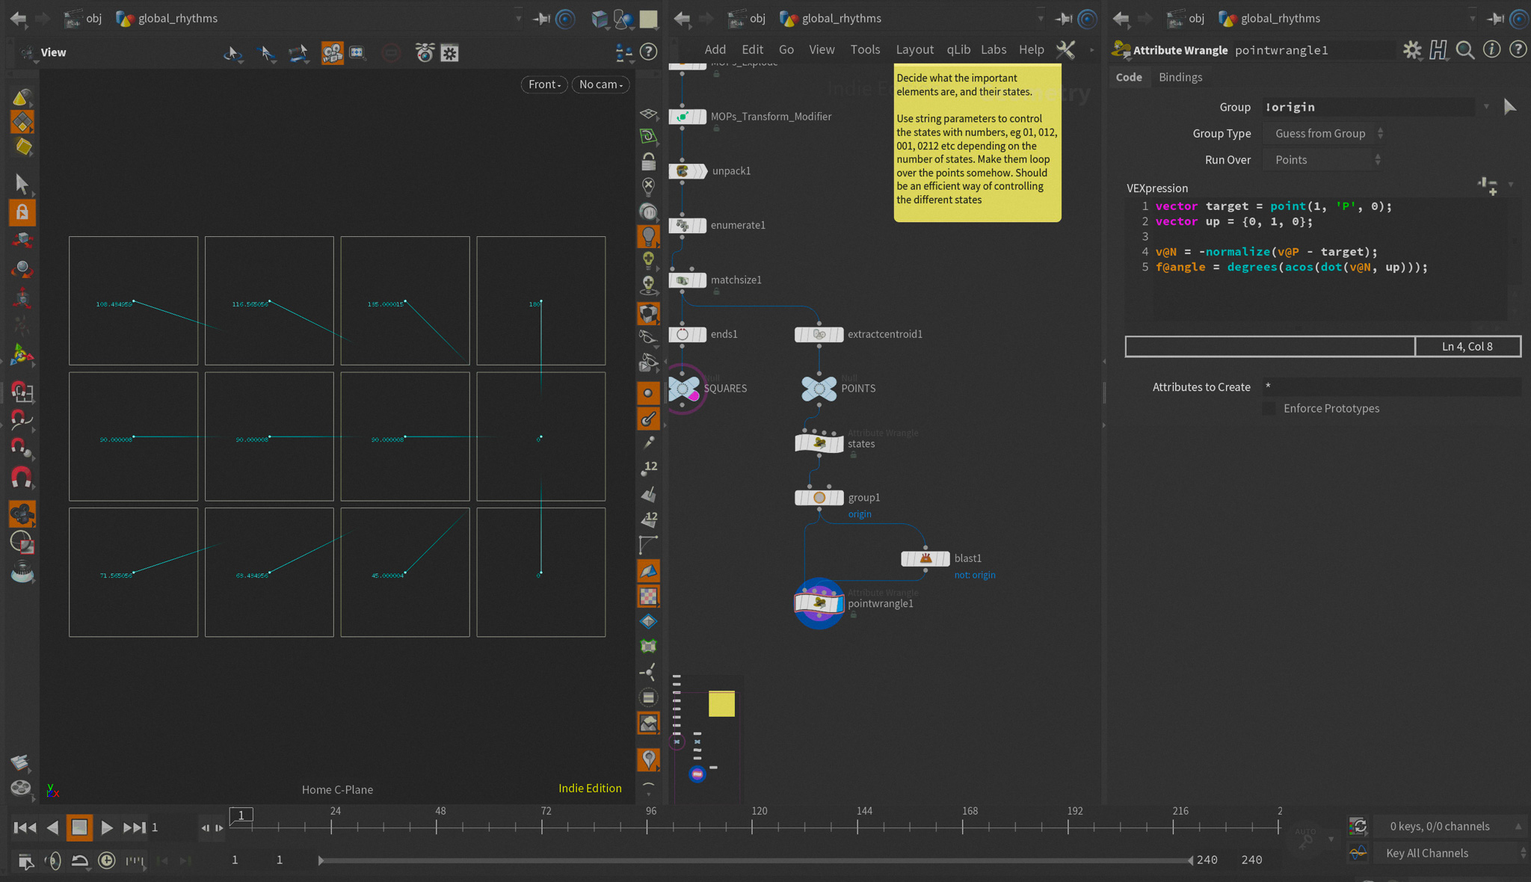Open the Group Type dropdown
Viewport: 1531px width, 882px height.
(1325, 134)
